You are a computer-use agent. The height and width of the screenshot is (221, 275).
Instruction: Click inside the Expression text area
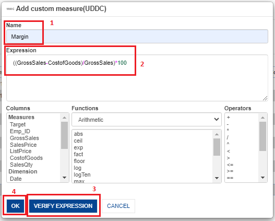(x=137, y=78)
